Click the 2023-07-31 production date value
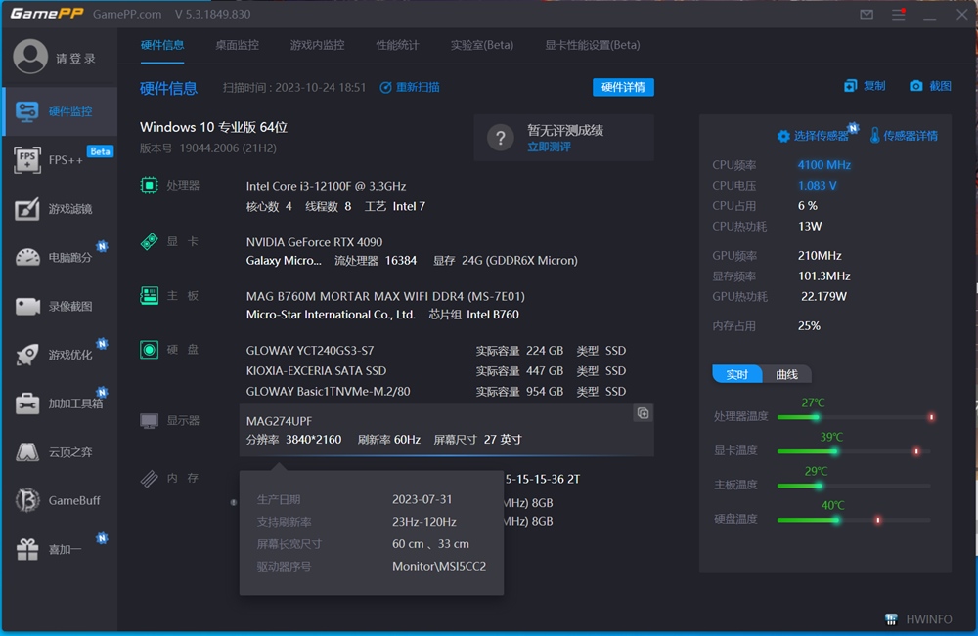This screenshot has width=978, height=636. [422, 499]
